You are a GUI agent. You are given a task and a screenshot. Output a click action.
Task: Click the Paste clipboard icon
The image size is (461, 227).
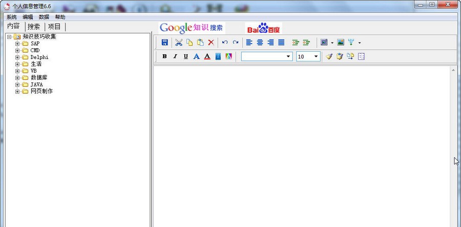[200, 43]
